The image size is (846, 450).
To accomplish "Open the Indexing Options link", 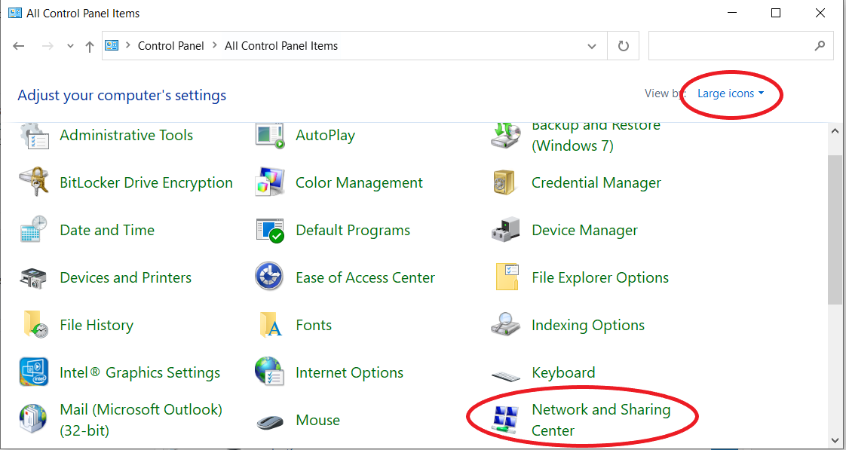I will [588, 325].
